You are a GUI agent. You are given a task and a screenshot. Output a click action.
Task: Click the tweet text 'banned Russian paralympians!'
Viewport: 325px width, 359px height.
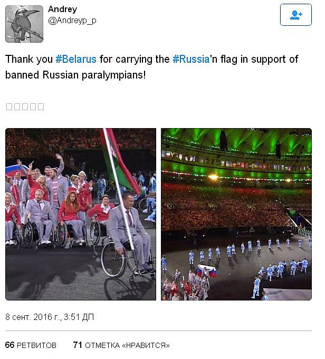(75, 74)
